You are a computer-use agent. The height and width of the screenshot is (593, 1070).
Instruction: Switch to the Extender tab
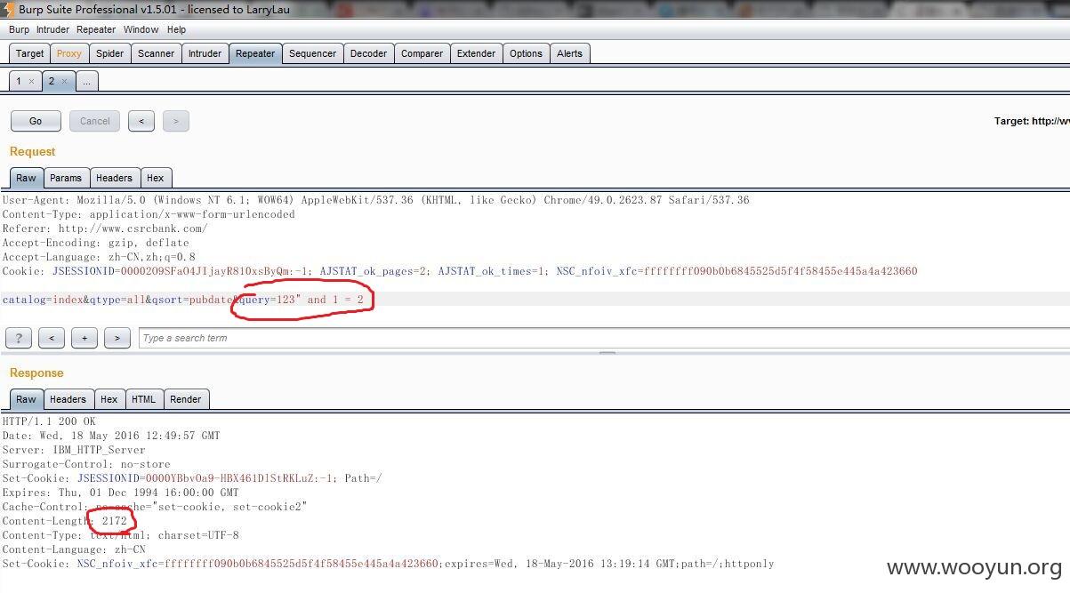coord(477,53)
